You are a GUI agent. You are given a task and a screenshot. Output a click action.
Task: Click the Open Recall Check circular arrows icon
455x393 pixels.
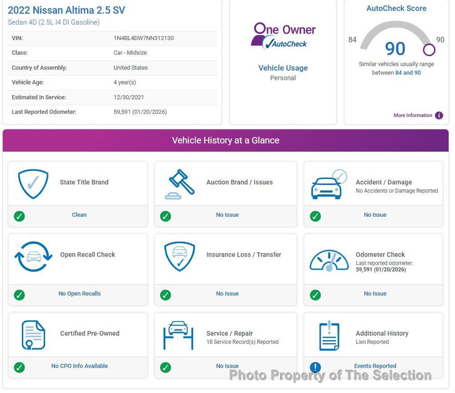(33, 257)
